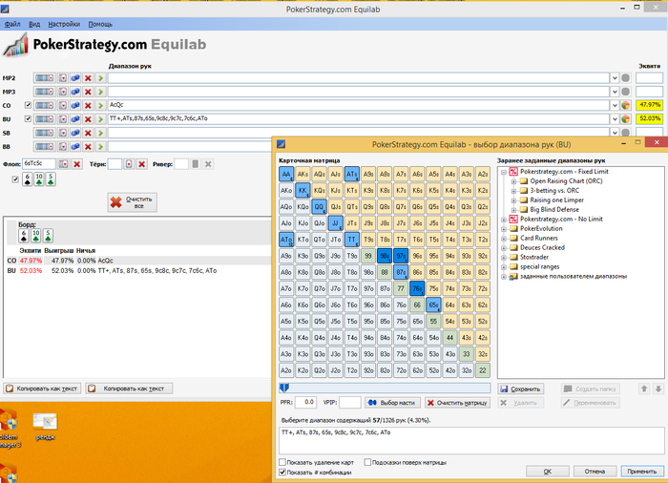Open the card picker icon for SB
The width and height of the screenshot is (668, 483).
[x=63, y=133]
